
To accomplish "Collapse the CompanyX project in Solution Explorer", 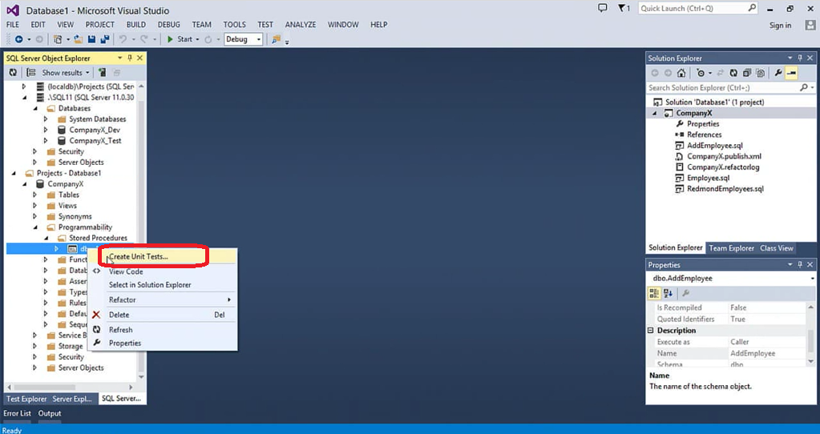I will click(655, 114).
